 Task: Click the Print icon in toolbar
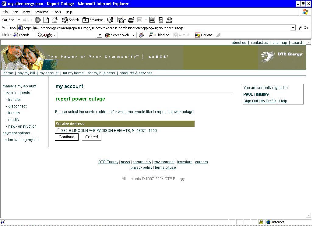(131, 20)
